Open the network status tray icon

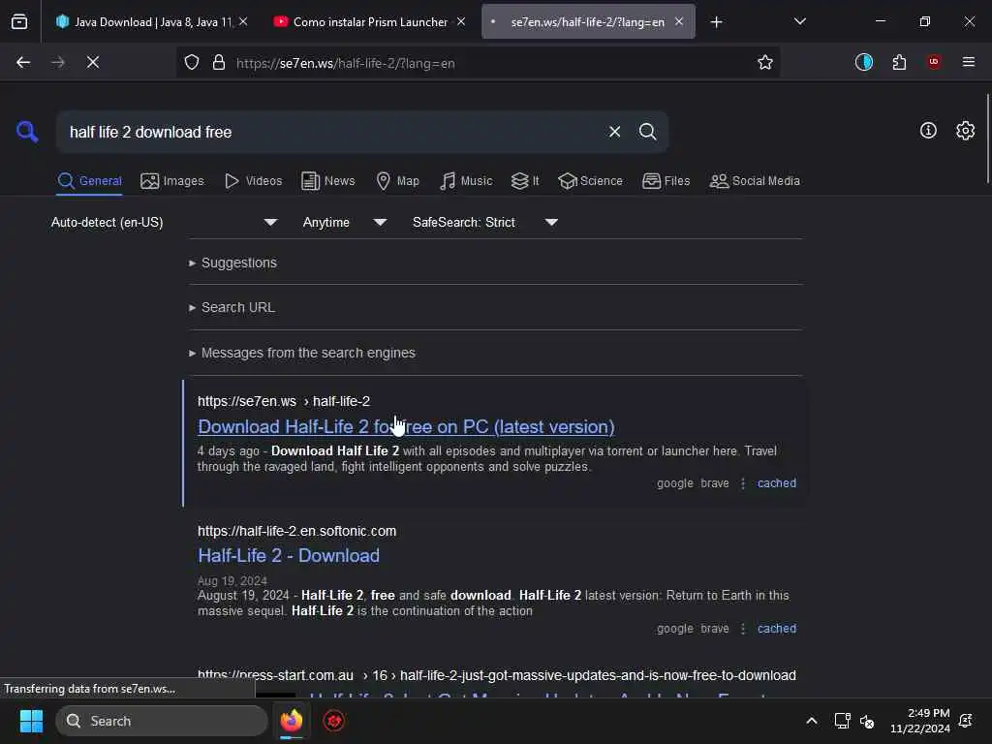[x=842, y=721]
